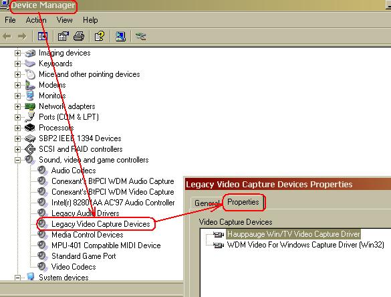Expand the Processors node
Viewport: 391px width, 297px height.
coord(17,128)
